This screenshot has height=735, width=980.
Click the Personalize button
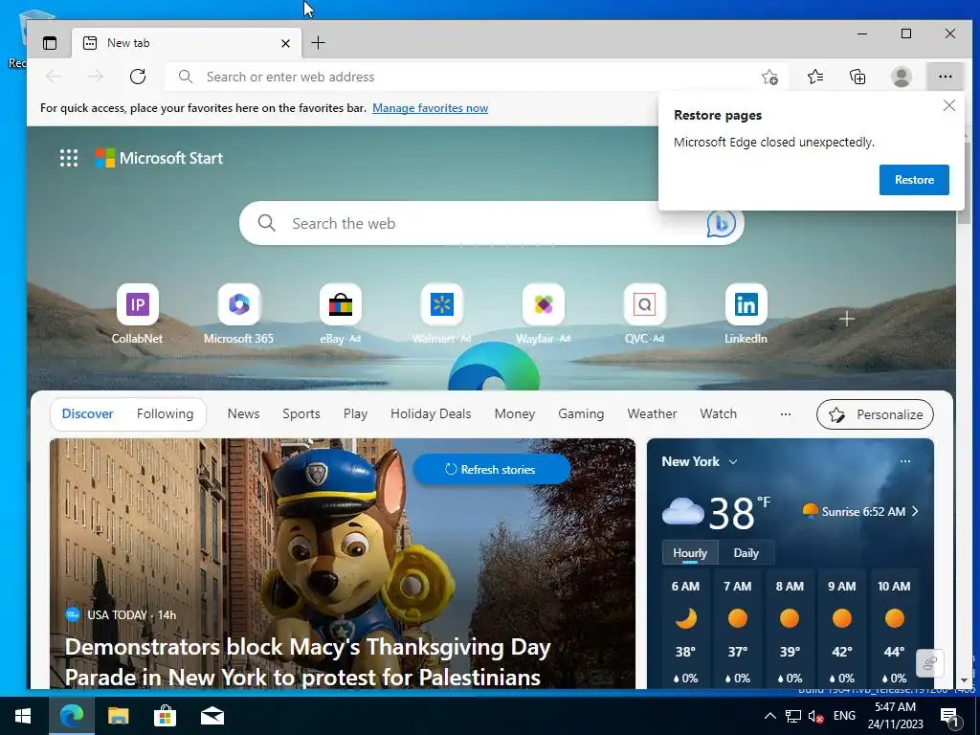[x=875, y=414]
